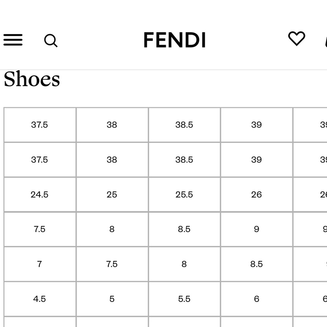Click cell showing 8.5 in row four
The height and width of the screenshot is (327, 327).
click(x=184, y=229)
